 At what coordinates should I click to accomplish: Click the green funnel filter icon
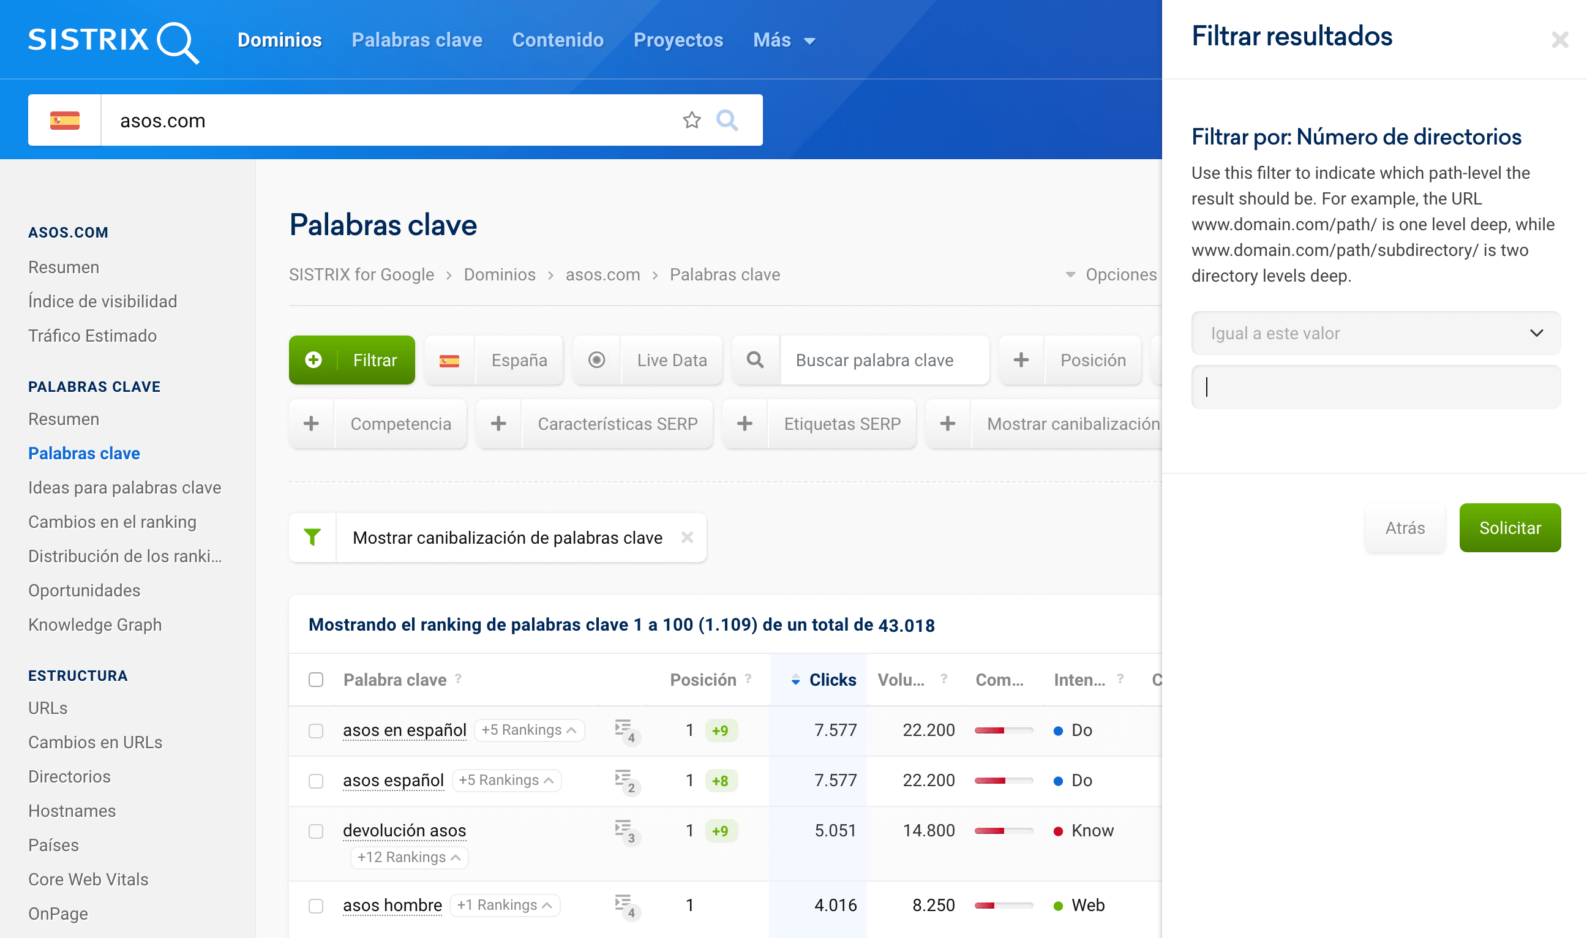(x=312, y=537)
